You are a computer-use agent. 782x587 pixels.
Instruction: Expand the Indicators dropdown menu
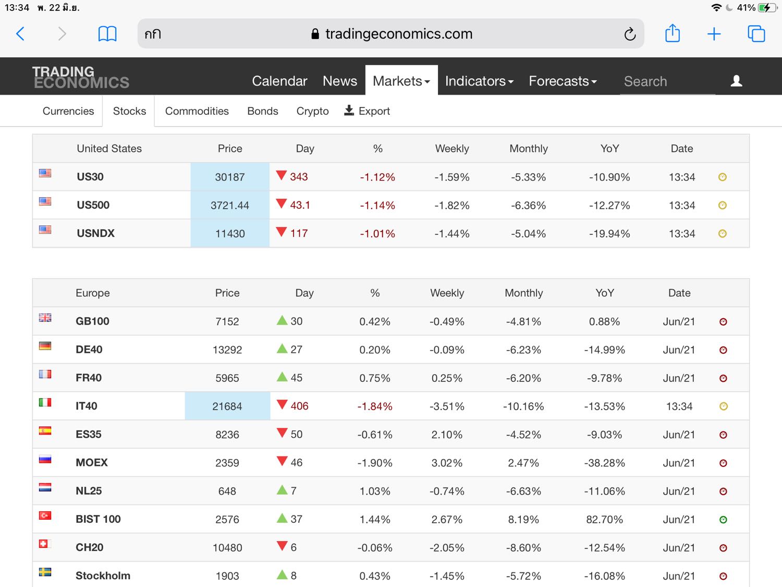click(479, 81)
